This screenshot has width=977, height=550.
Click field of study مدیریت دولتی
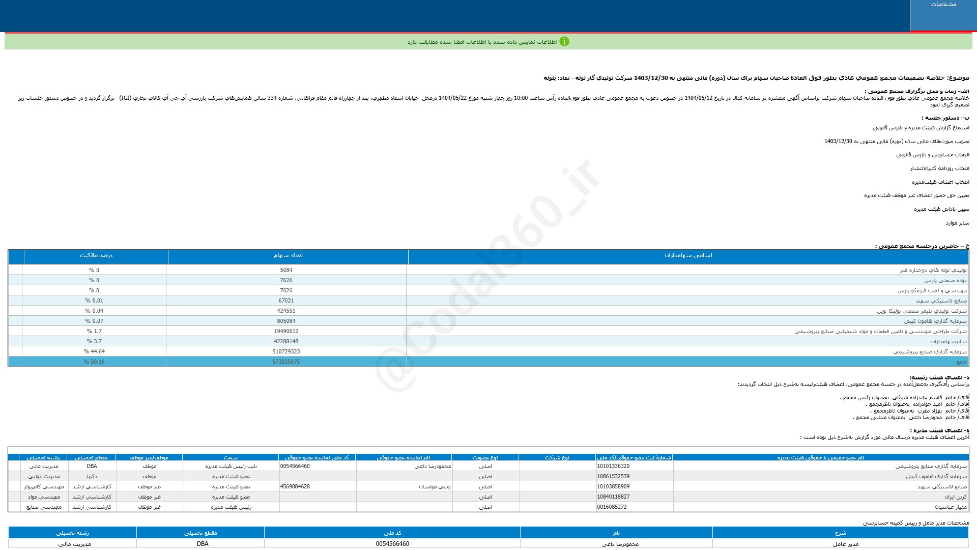(44, 477)
